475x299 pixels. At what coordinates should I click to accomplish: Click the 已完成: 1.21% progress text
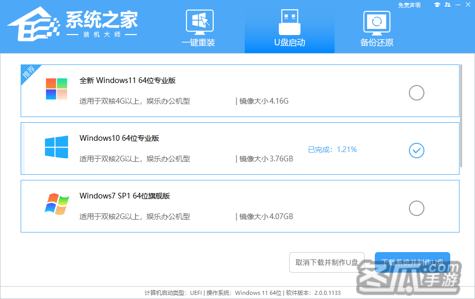pos(332,149)
